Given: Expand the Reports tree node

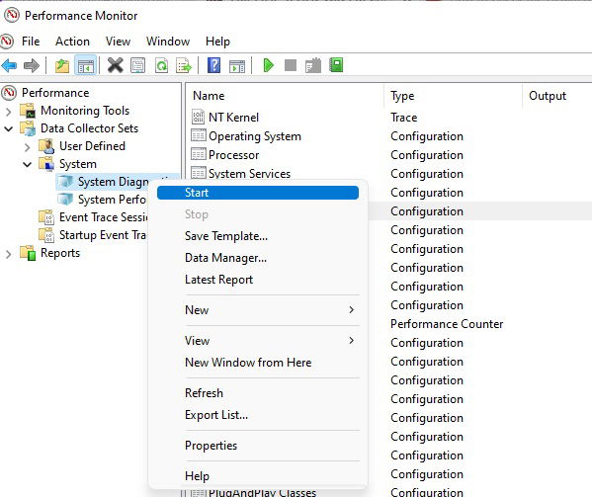Looking at the screenshot, I should click(8, 254).
